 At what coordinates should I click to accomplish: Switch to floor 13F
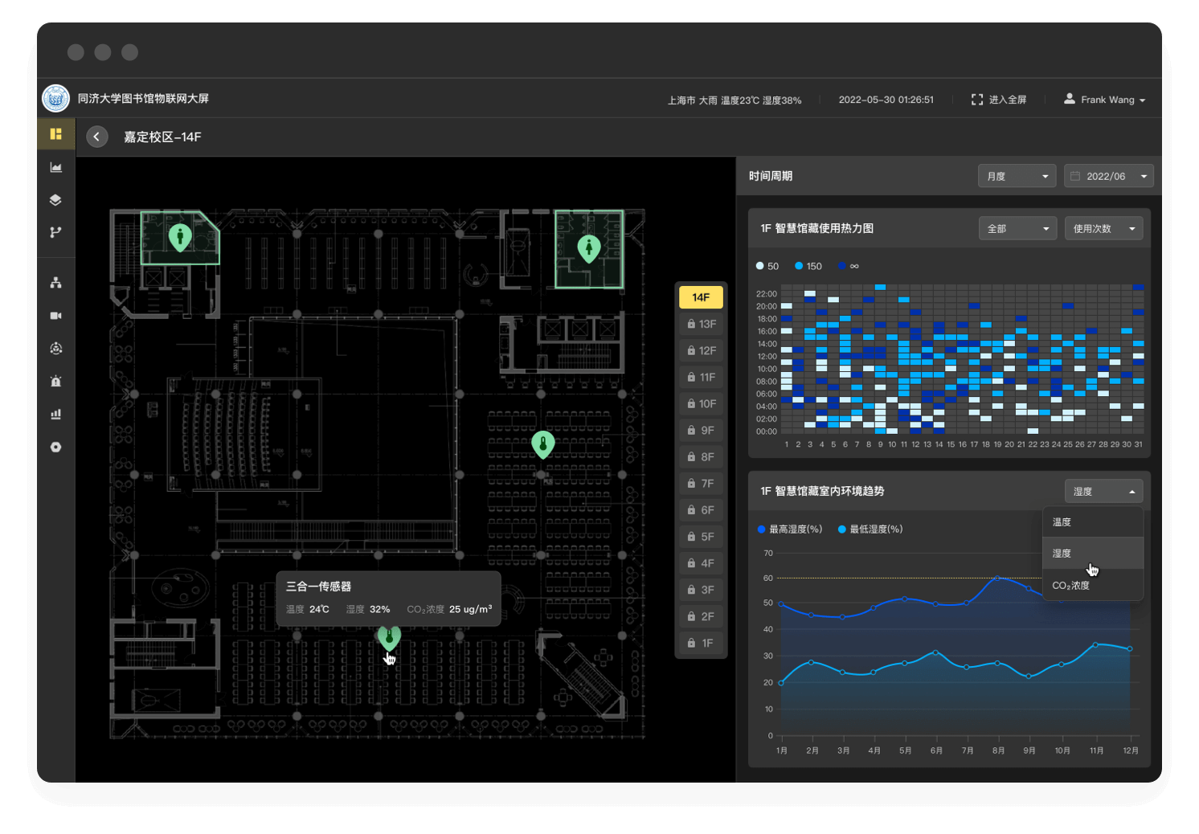(701, 324)
